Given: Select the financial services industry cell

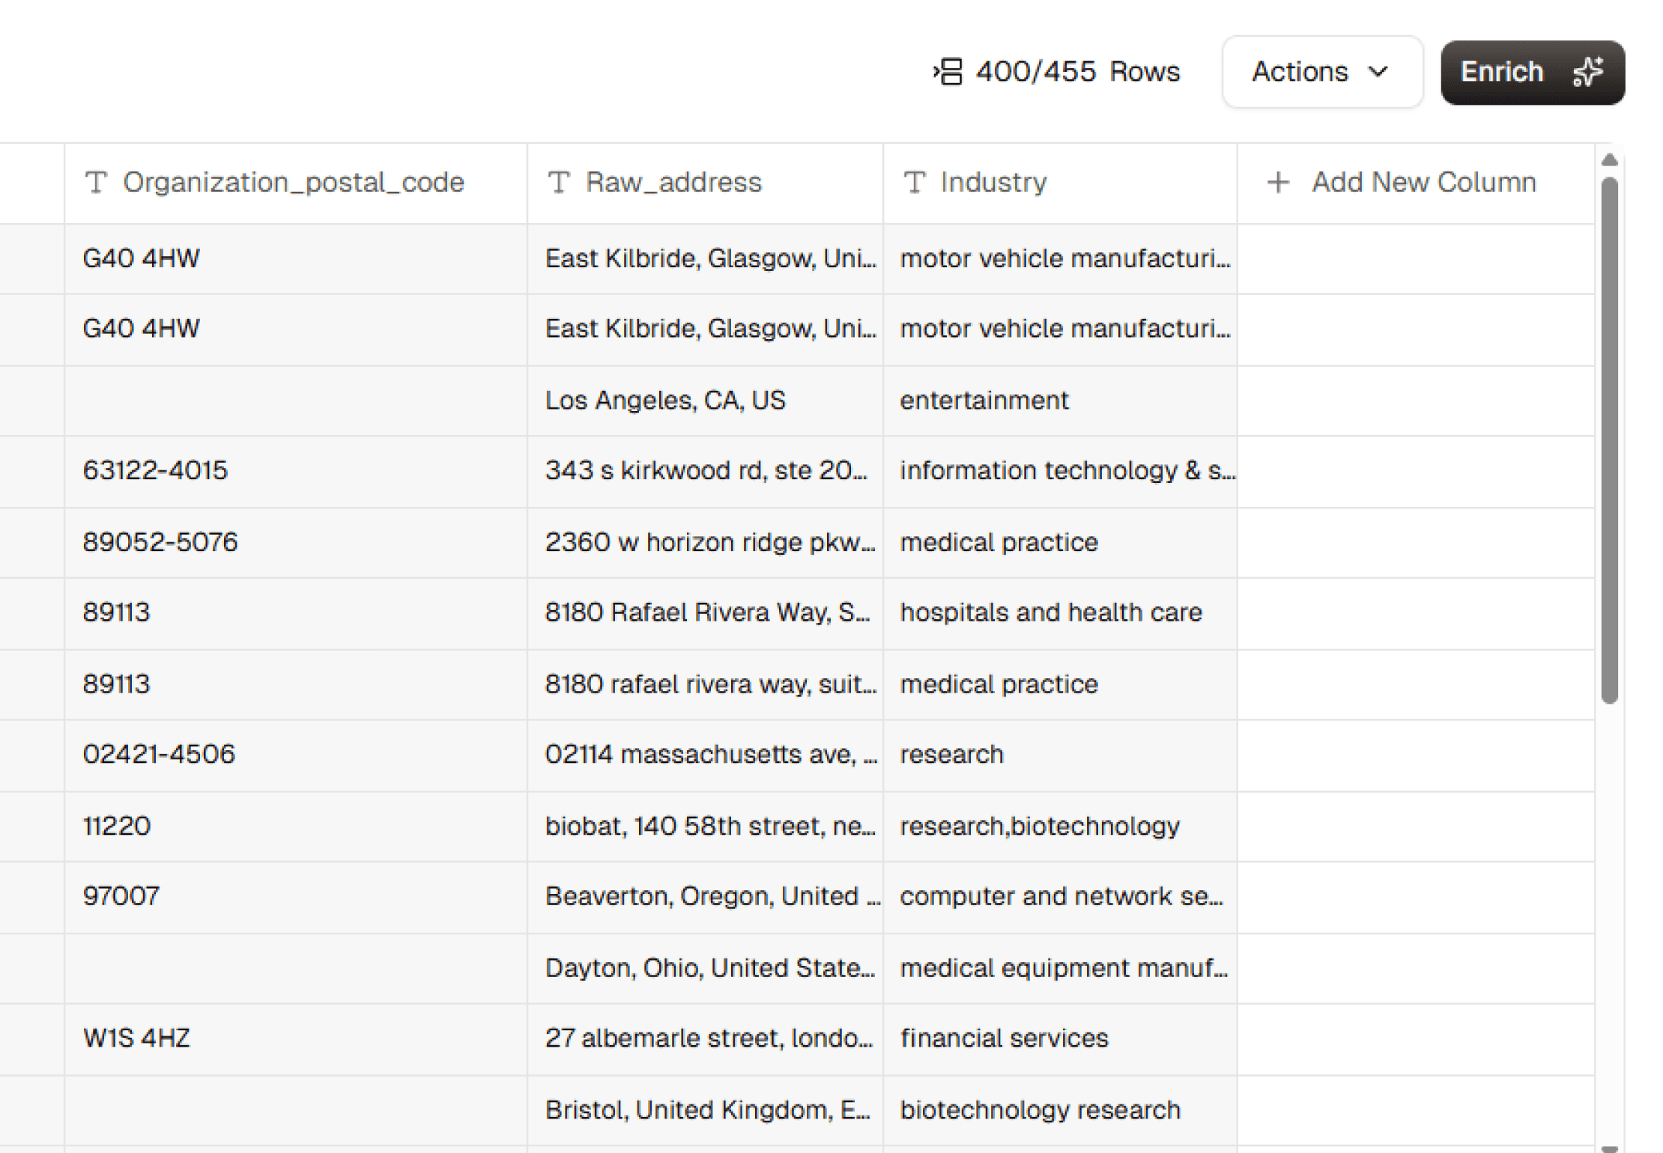Looking at the screenshot, I should tap(1004, 1038).
